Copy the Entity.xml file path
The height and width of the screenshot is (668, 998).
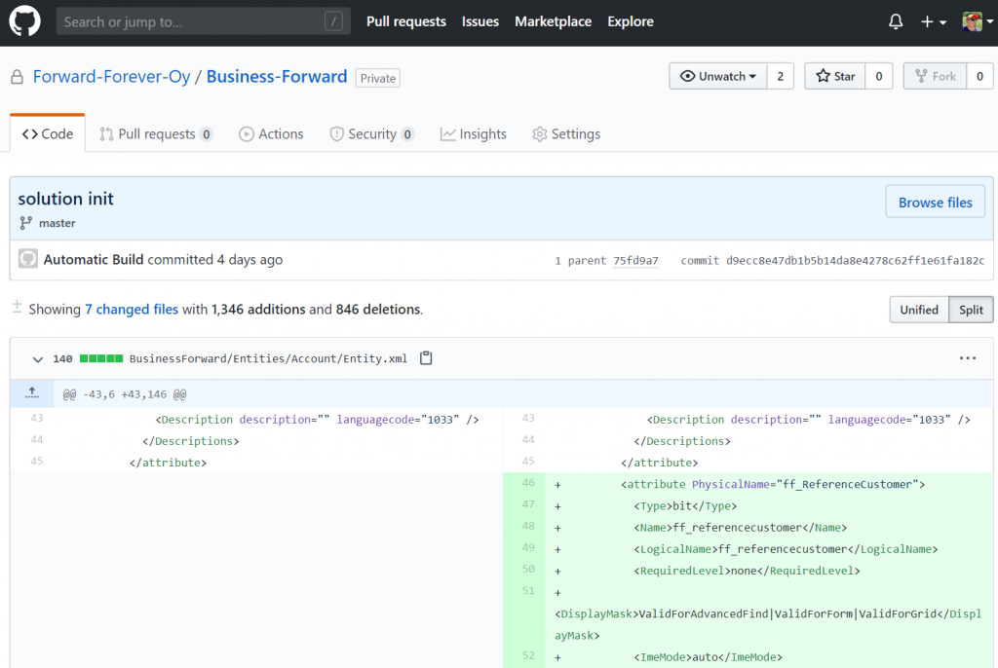(426, 358)
